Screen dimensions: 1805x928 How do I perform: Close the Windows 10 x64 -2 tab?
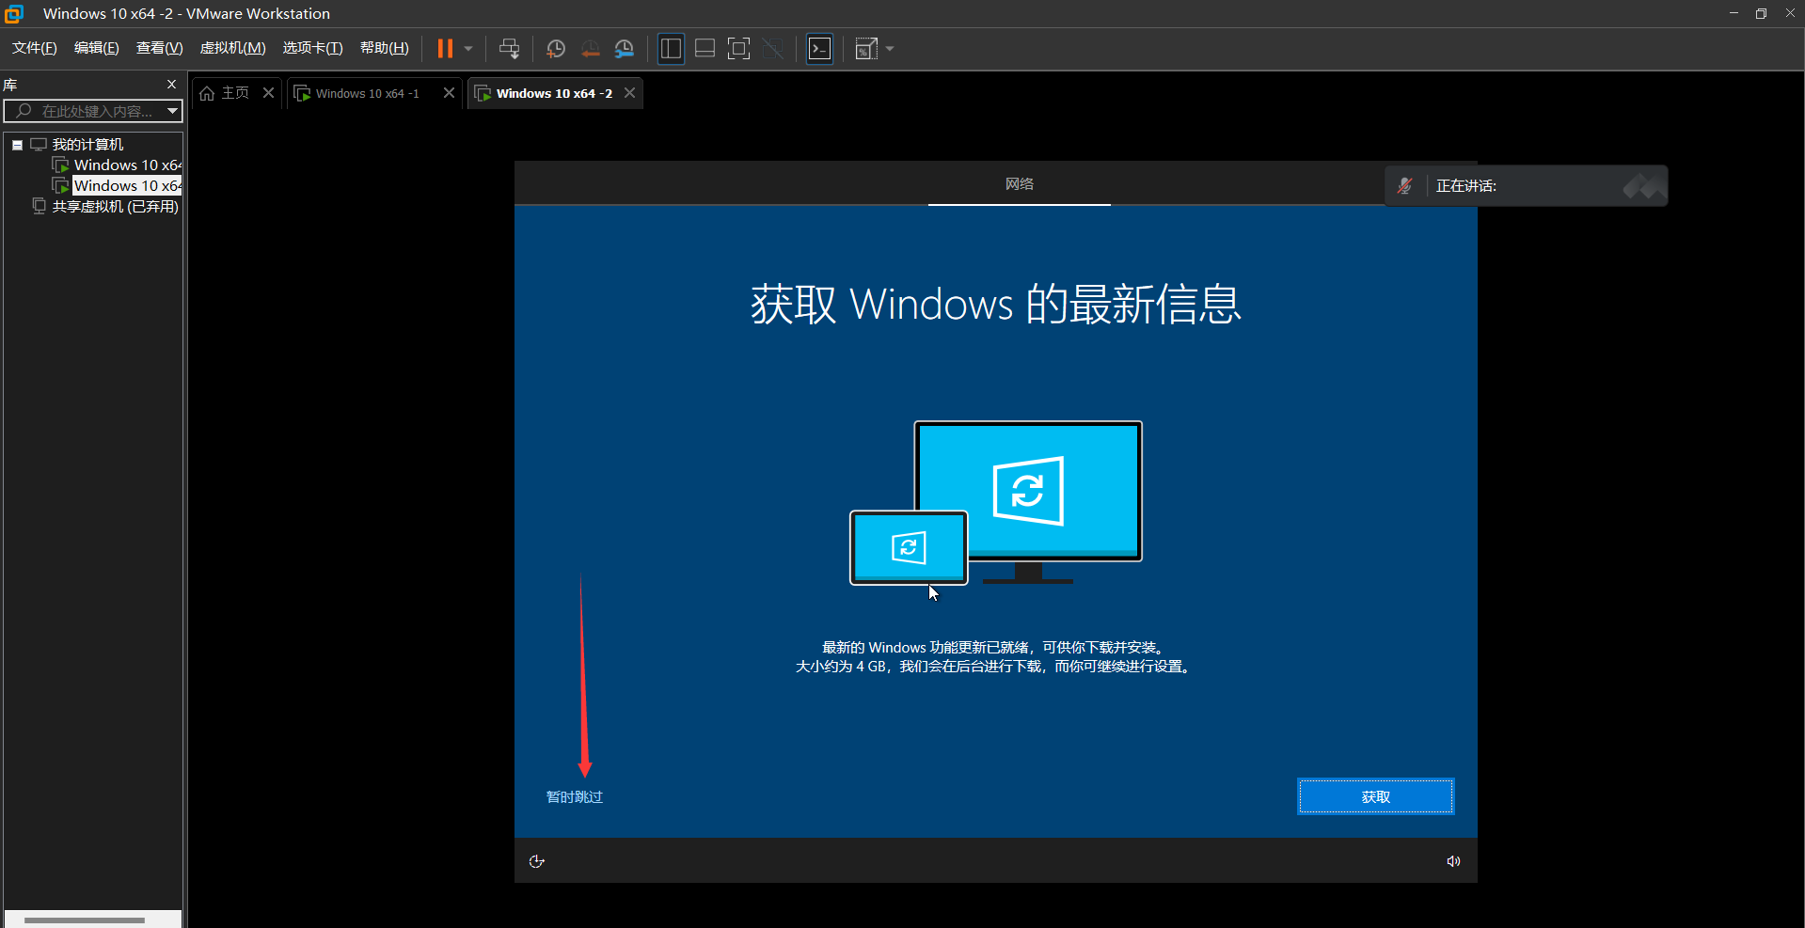click(630, 92)
